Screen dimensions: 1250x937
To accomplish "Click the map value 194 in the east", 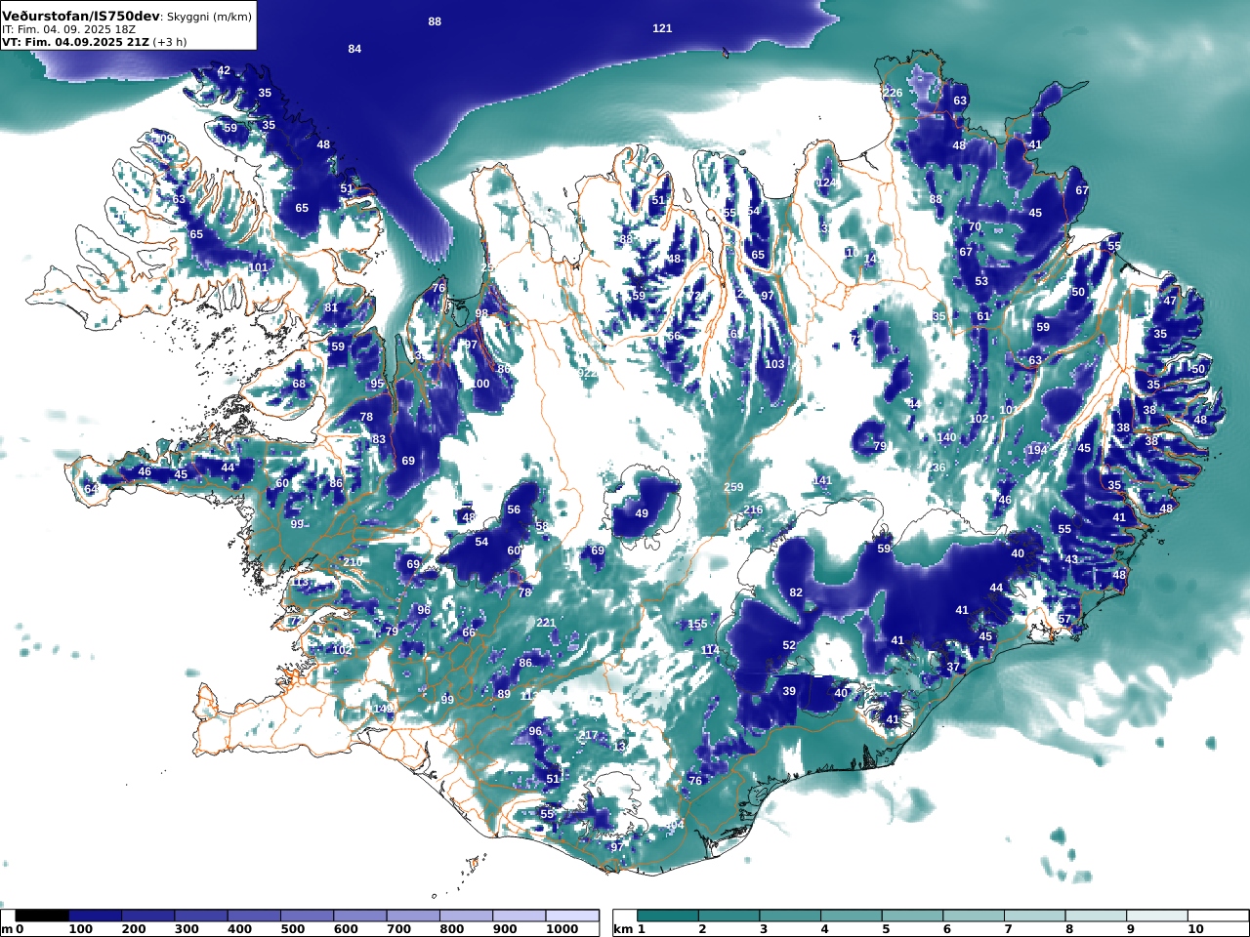I will click(1037, 450).
